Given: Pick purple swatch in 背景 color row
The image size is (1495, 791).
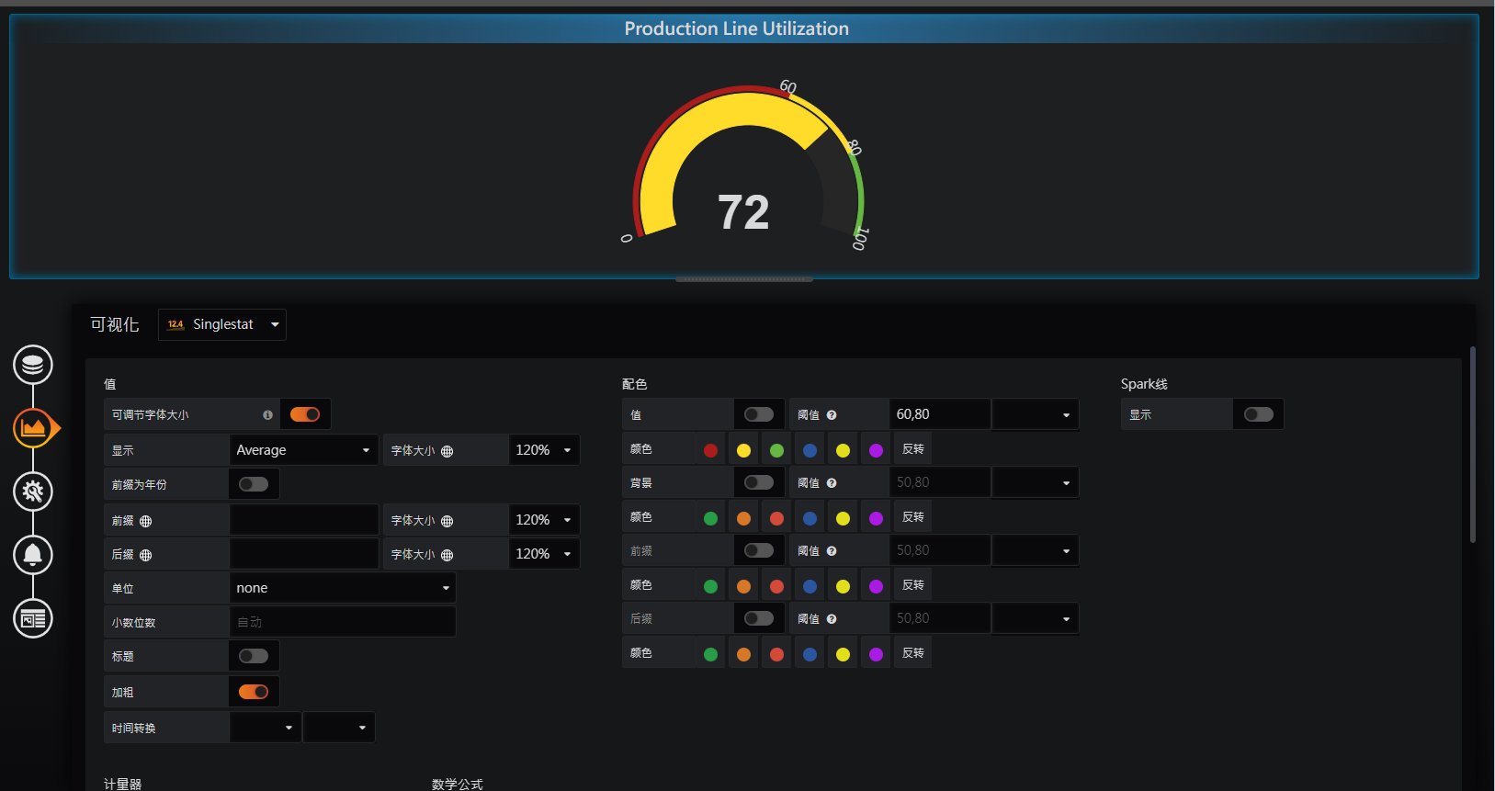Looking at the screenshot, I should point(876,518).
